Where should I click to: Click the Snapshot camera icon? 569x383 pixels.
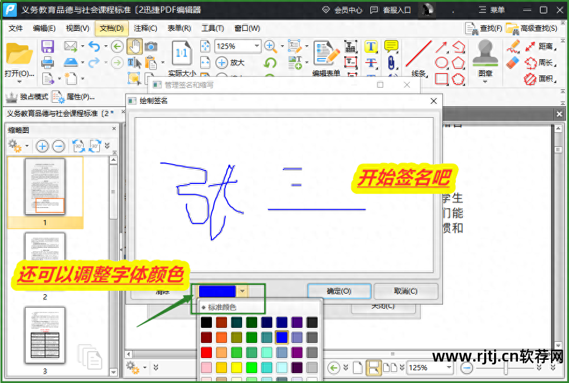151,46
